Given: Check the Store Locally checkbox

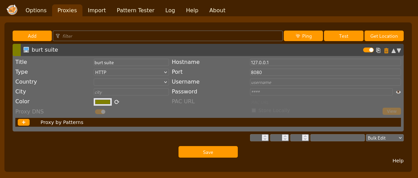Looking at the screenshot, I should pos(253,110).
